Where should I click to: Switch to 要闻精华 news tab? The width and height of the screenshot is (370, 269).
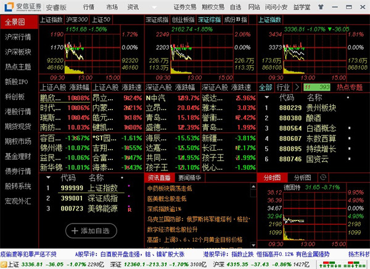[x=190, y=178]
